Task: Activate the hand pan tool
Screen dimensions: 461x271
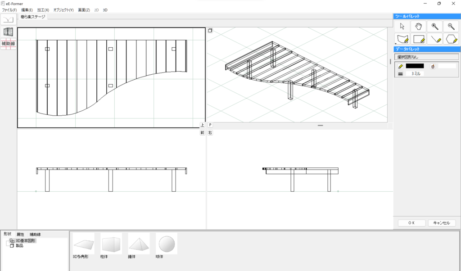Action: coord(418,27)
